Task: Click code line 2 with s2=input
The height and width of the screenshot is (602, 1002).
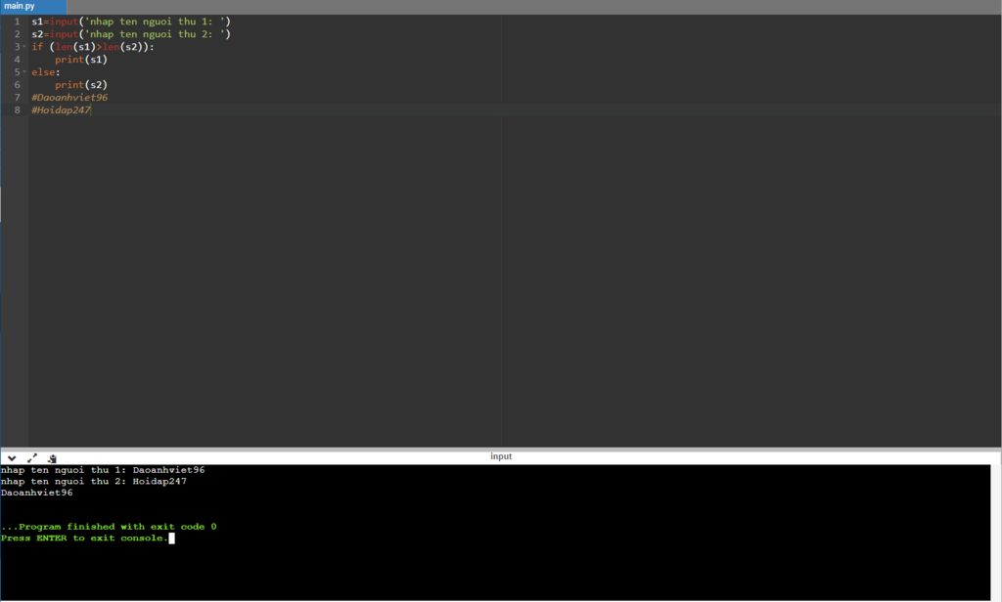Action: (131, 34)
